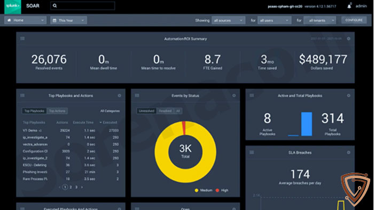Select the Top Playbooks toggle
374x210 pixels.
[x=34, y=111]
